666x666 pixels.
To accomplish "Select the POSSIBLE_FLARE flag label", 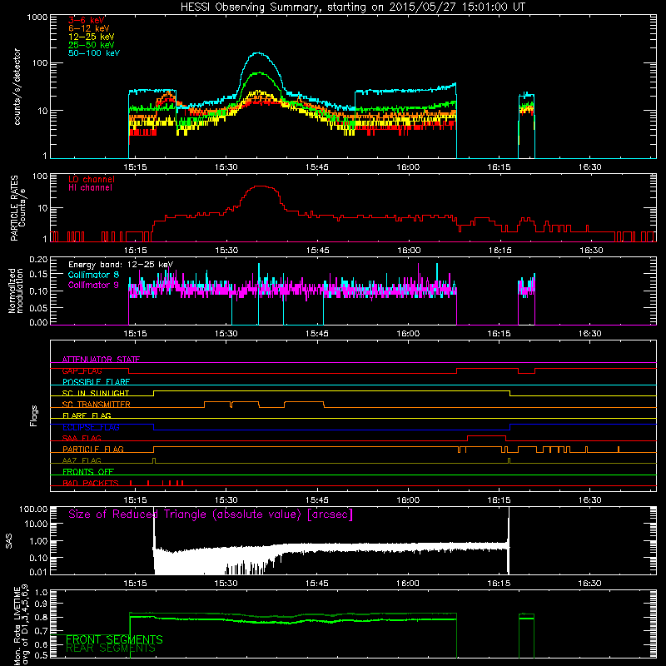I will point(96,382).
